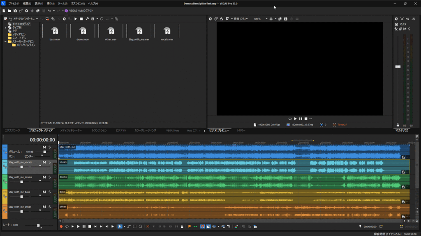The image size is (421, 236).
Task: Mute the Stay_with_me_vocals track
Action: 44,162
